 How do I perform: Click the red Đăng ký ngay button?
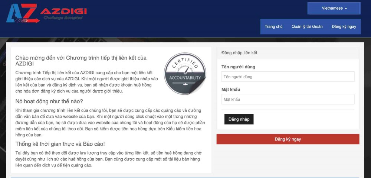tap(288, 139)
